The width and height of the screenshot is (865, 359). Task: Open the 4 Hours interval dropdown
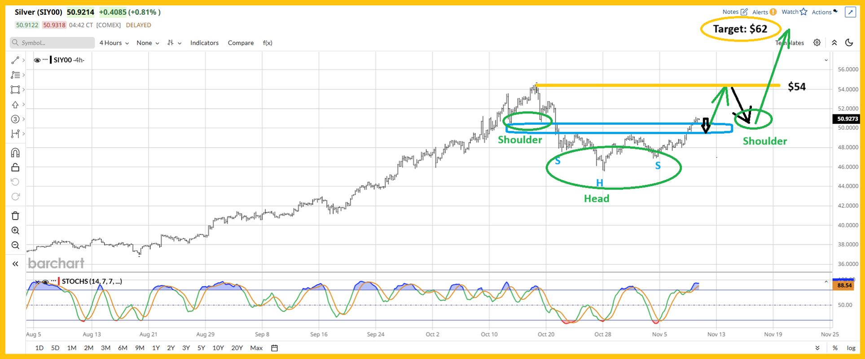pos(114,43)
